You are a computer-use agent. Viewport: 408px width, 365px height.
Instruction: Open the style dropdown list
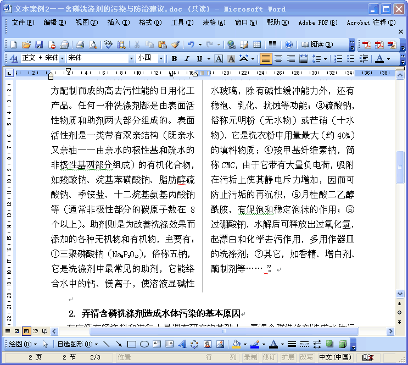coord(62,59)
